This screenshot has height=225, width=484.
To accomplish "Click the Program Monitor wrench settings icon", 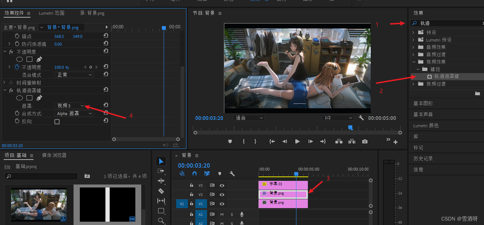I will click(x=361, y=118).
